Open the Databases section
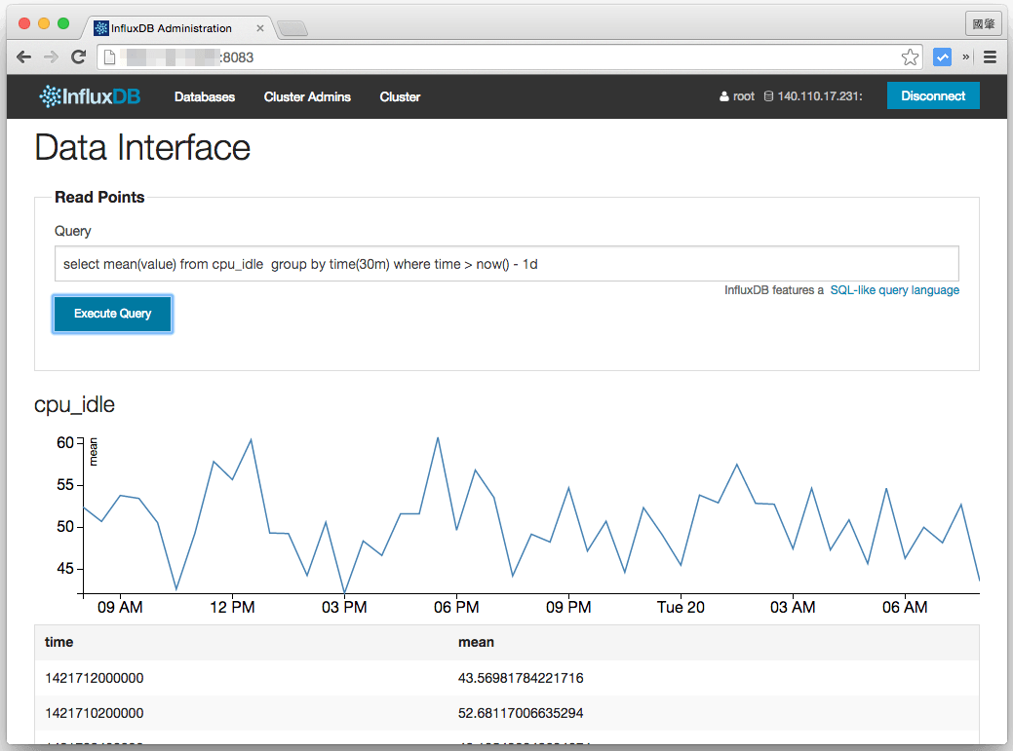Image resolution: width=1013 pixels, height=751 pixels. 204,96
